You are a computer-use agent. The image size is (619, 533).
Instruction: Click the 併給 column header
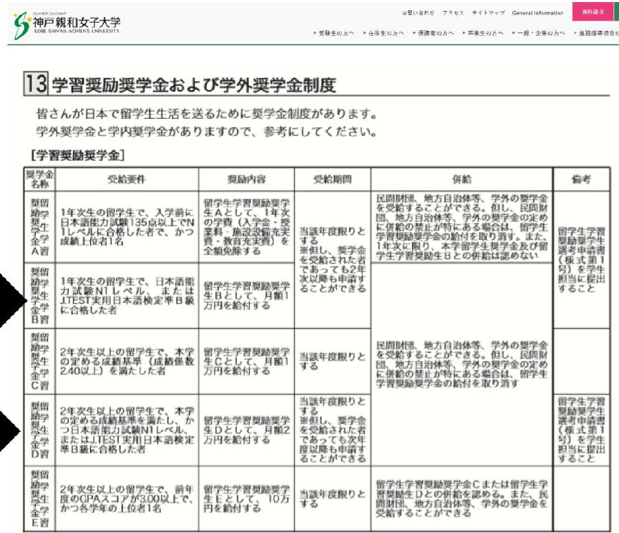[x=462, y=179]
